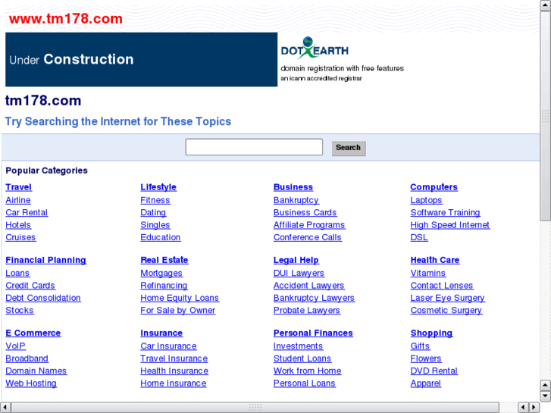Viewport: 551px width, 413px height.
Task: Click the horizontal scrollbar left arrow at far left
Action: click(x=5, y=407)
